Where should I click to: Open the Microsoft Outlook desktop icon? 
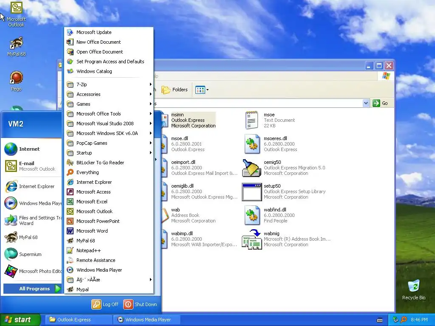(16, 14)
